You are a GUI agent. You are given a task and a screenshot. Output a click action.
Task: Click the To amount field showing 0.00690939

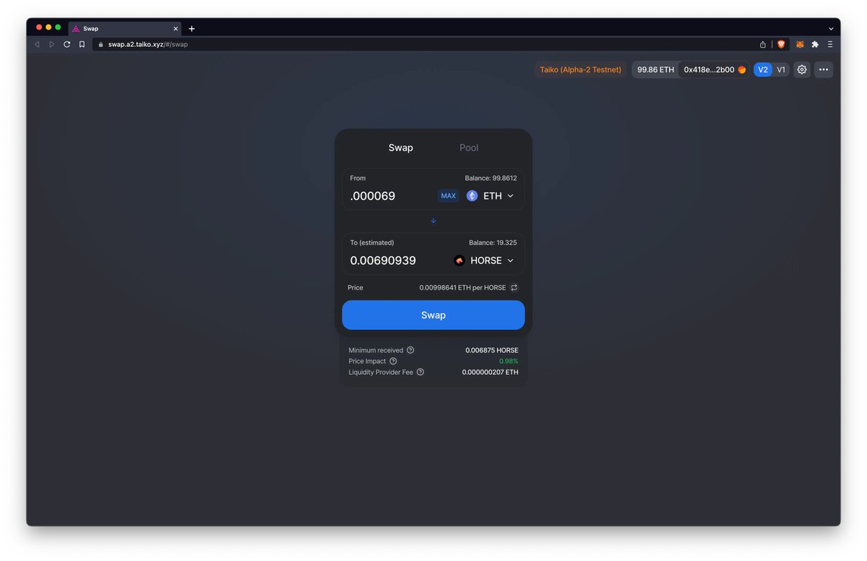(x=397, y=261)
